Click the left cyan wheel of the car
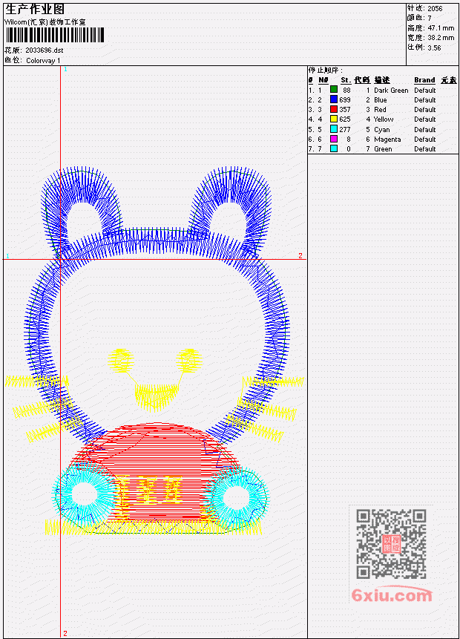 [85, 494]
